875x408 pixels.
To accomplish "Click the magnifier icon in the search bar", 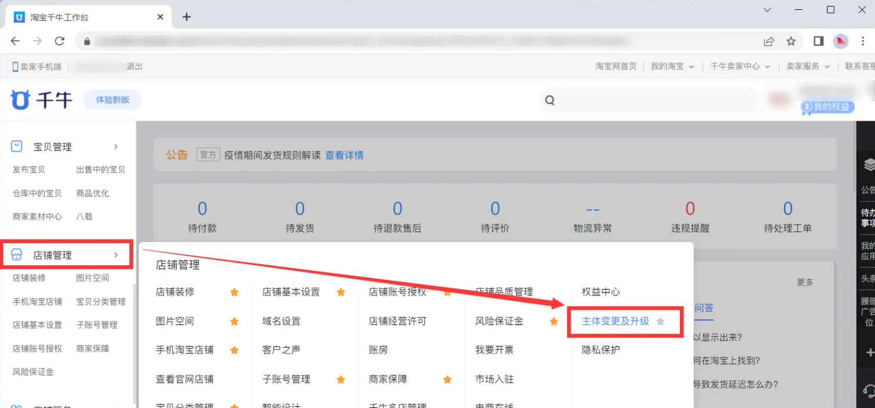I will tap(549, 99).
